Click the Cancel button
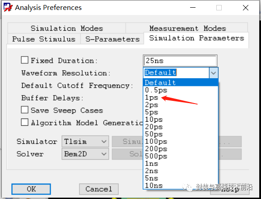The height and width of the screenshot is (199, 261). [x=99, y=189]
